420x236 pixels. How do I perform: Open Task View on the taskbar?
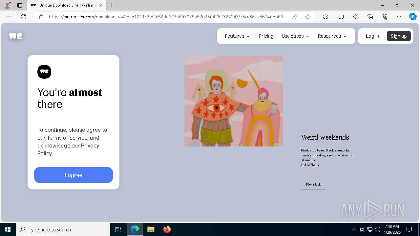(x=118, y=229)
